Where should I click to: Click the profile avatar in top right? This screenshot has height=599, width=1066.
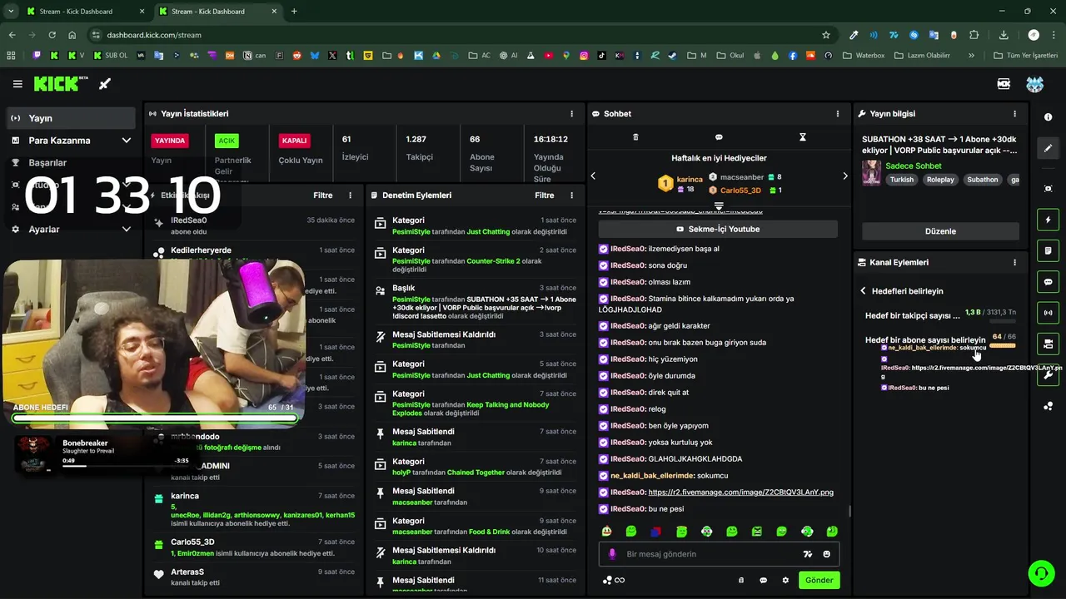coord(1035,84)
